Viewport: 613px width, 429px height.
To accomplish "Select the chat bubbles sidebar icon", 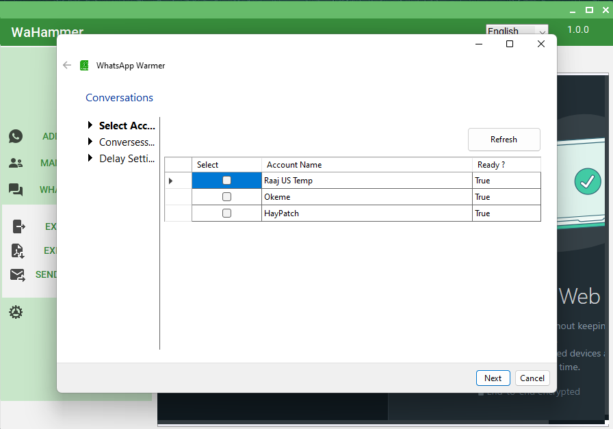I will click(16, 190).
